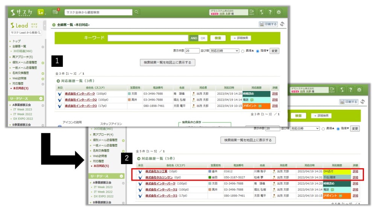Toggle the OR keyword search mode

tap(203, 38)
